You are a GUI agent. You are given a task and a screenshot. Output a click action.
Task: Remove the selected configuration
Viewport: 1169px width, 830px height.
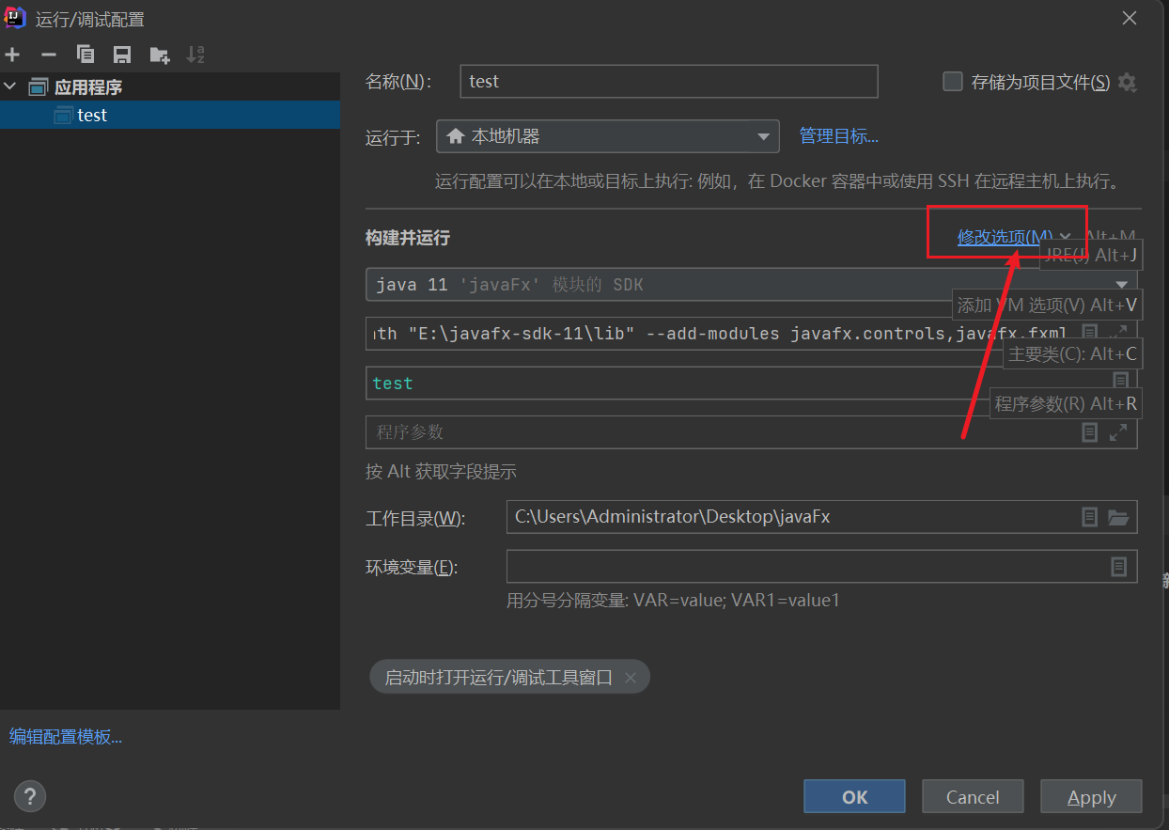point(49,55)
